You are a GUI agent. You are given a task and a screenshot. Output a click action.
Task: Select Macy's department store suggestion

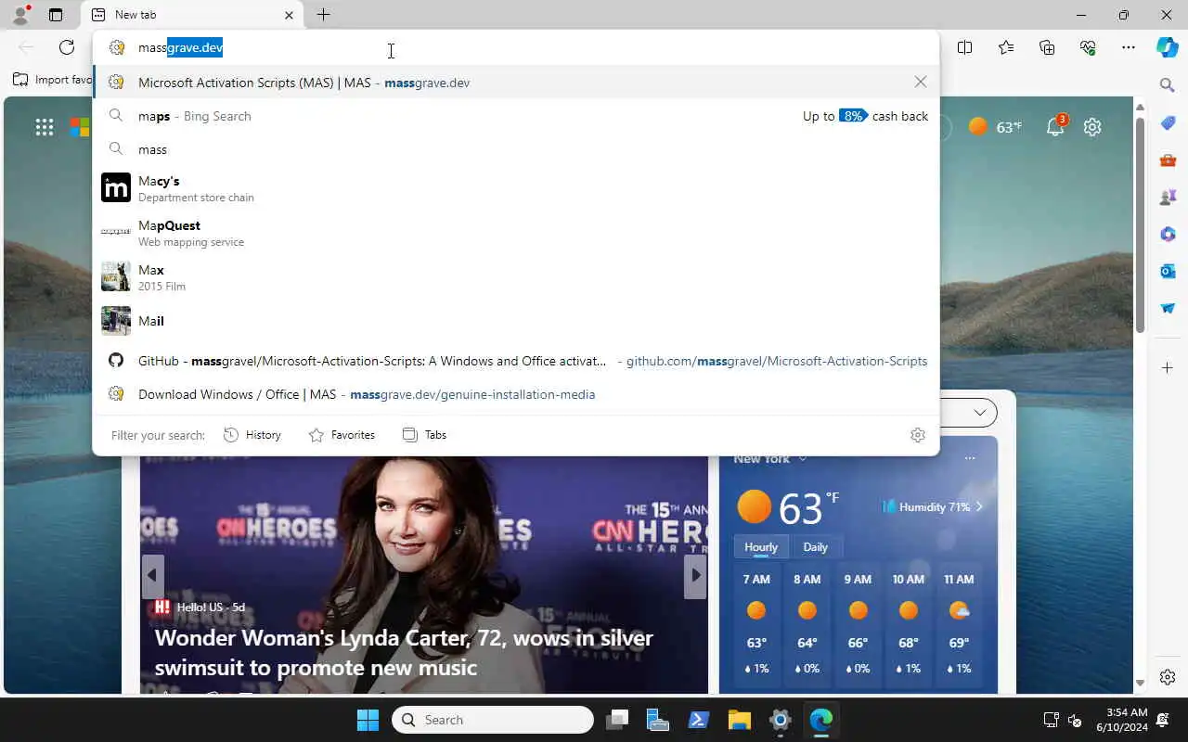coord(516,188)
